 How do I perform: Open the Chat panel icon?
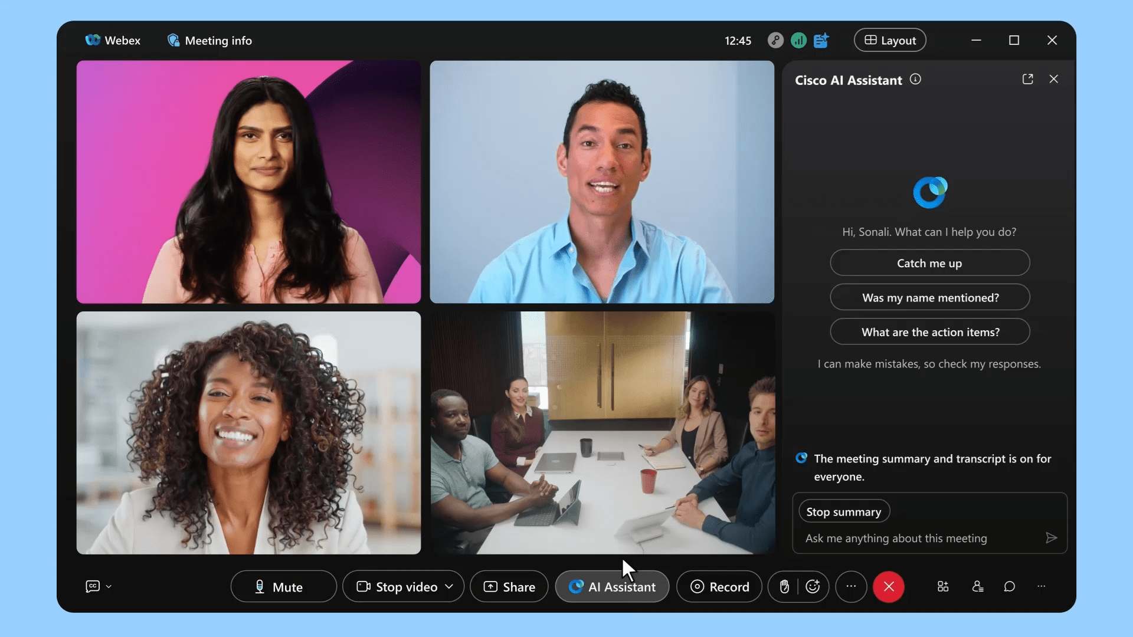(1010, 586)
